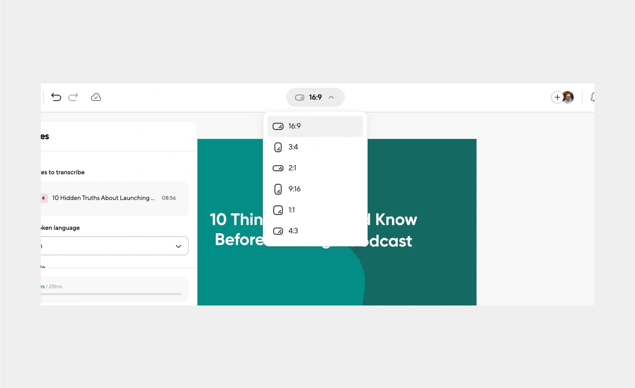
Task: Click the 25hrs usage progress bar
Action: [x=112, y=295]
